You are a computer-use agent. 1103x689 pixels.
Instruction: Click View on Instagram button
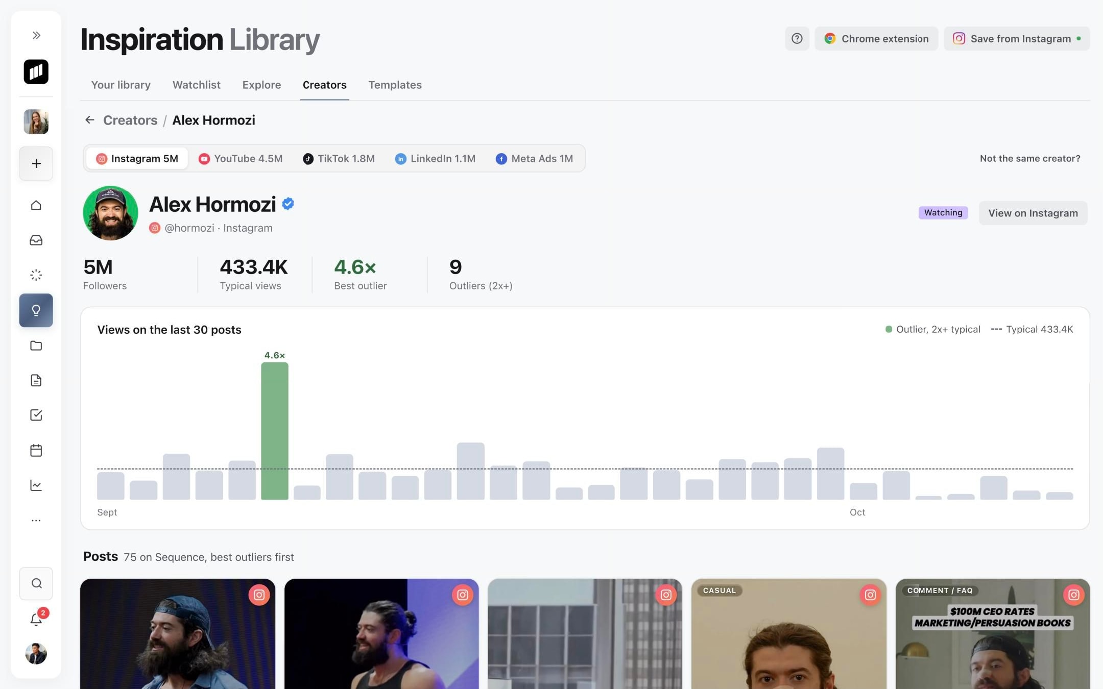[x=1033, y=213]
